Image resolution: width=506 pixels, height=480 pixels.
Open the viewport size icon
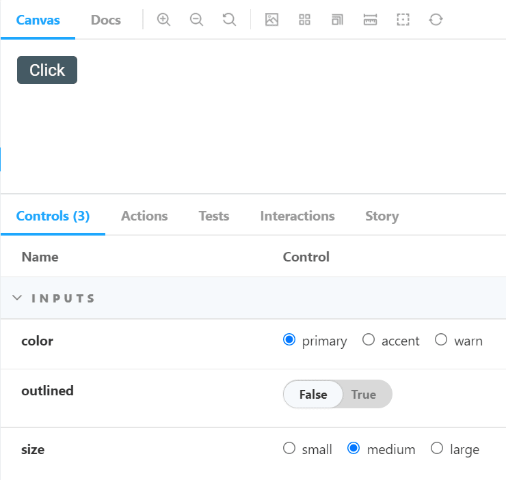tap(337, 20)
